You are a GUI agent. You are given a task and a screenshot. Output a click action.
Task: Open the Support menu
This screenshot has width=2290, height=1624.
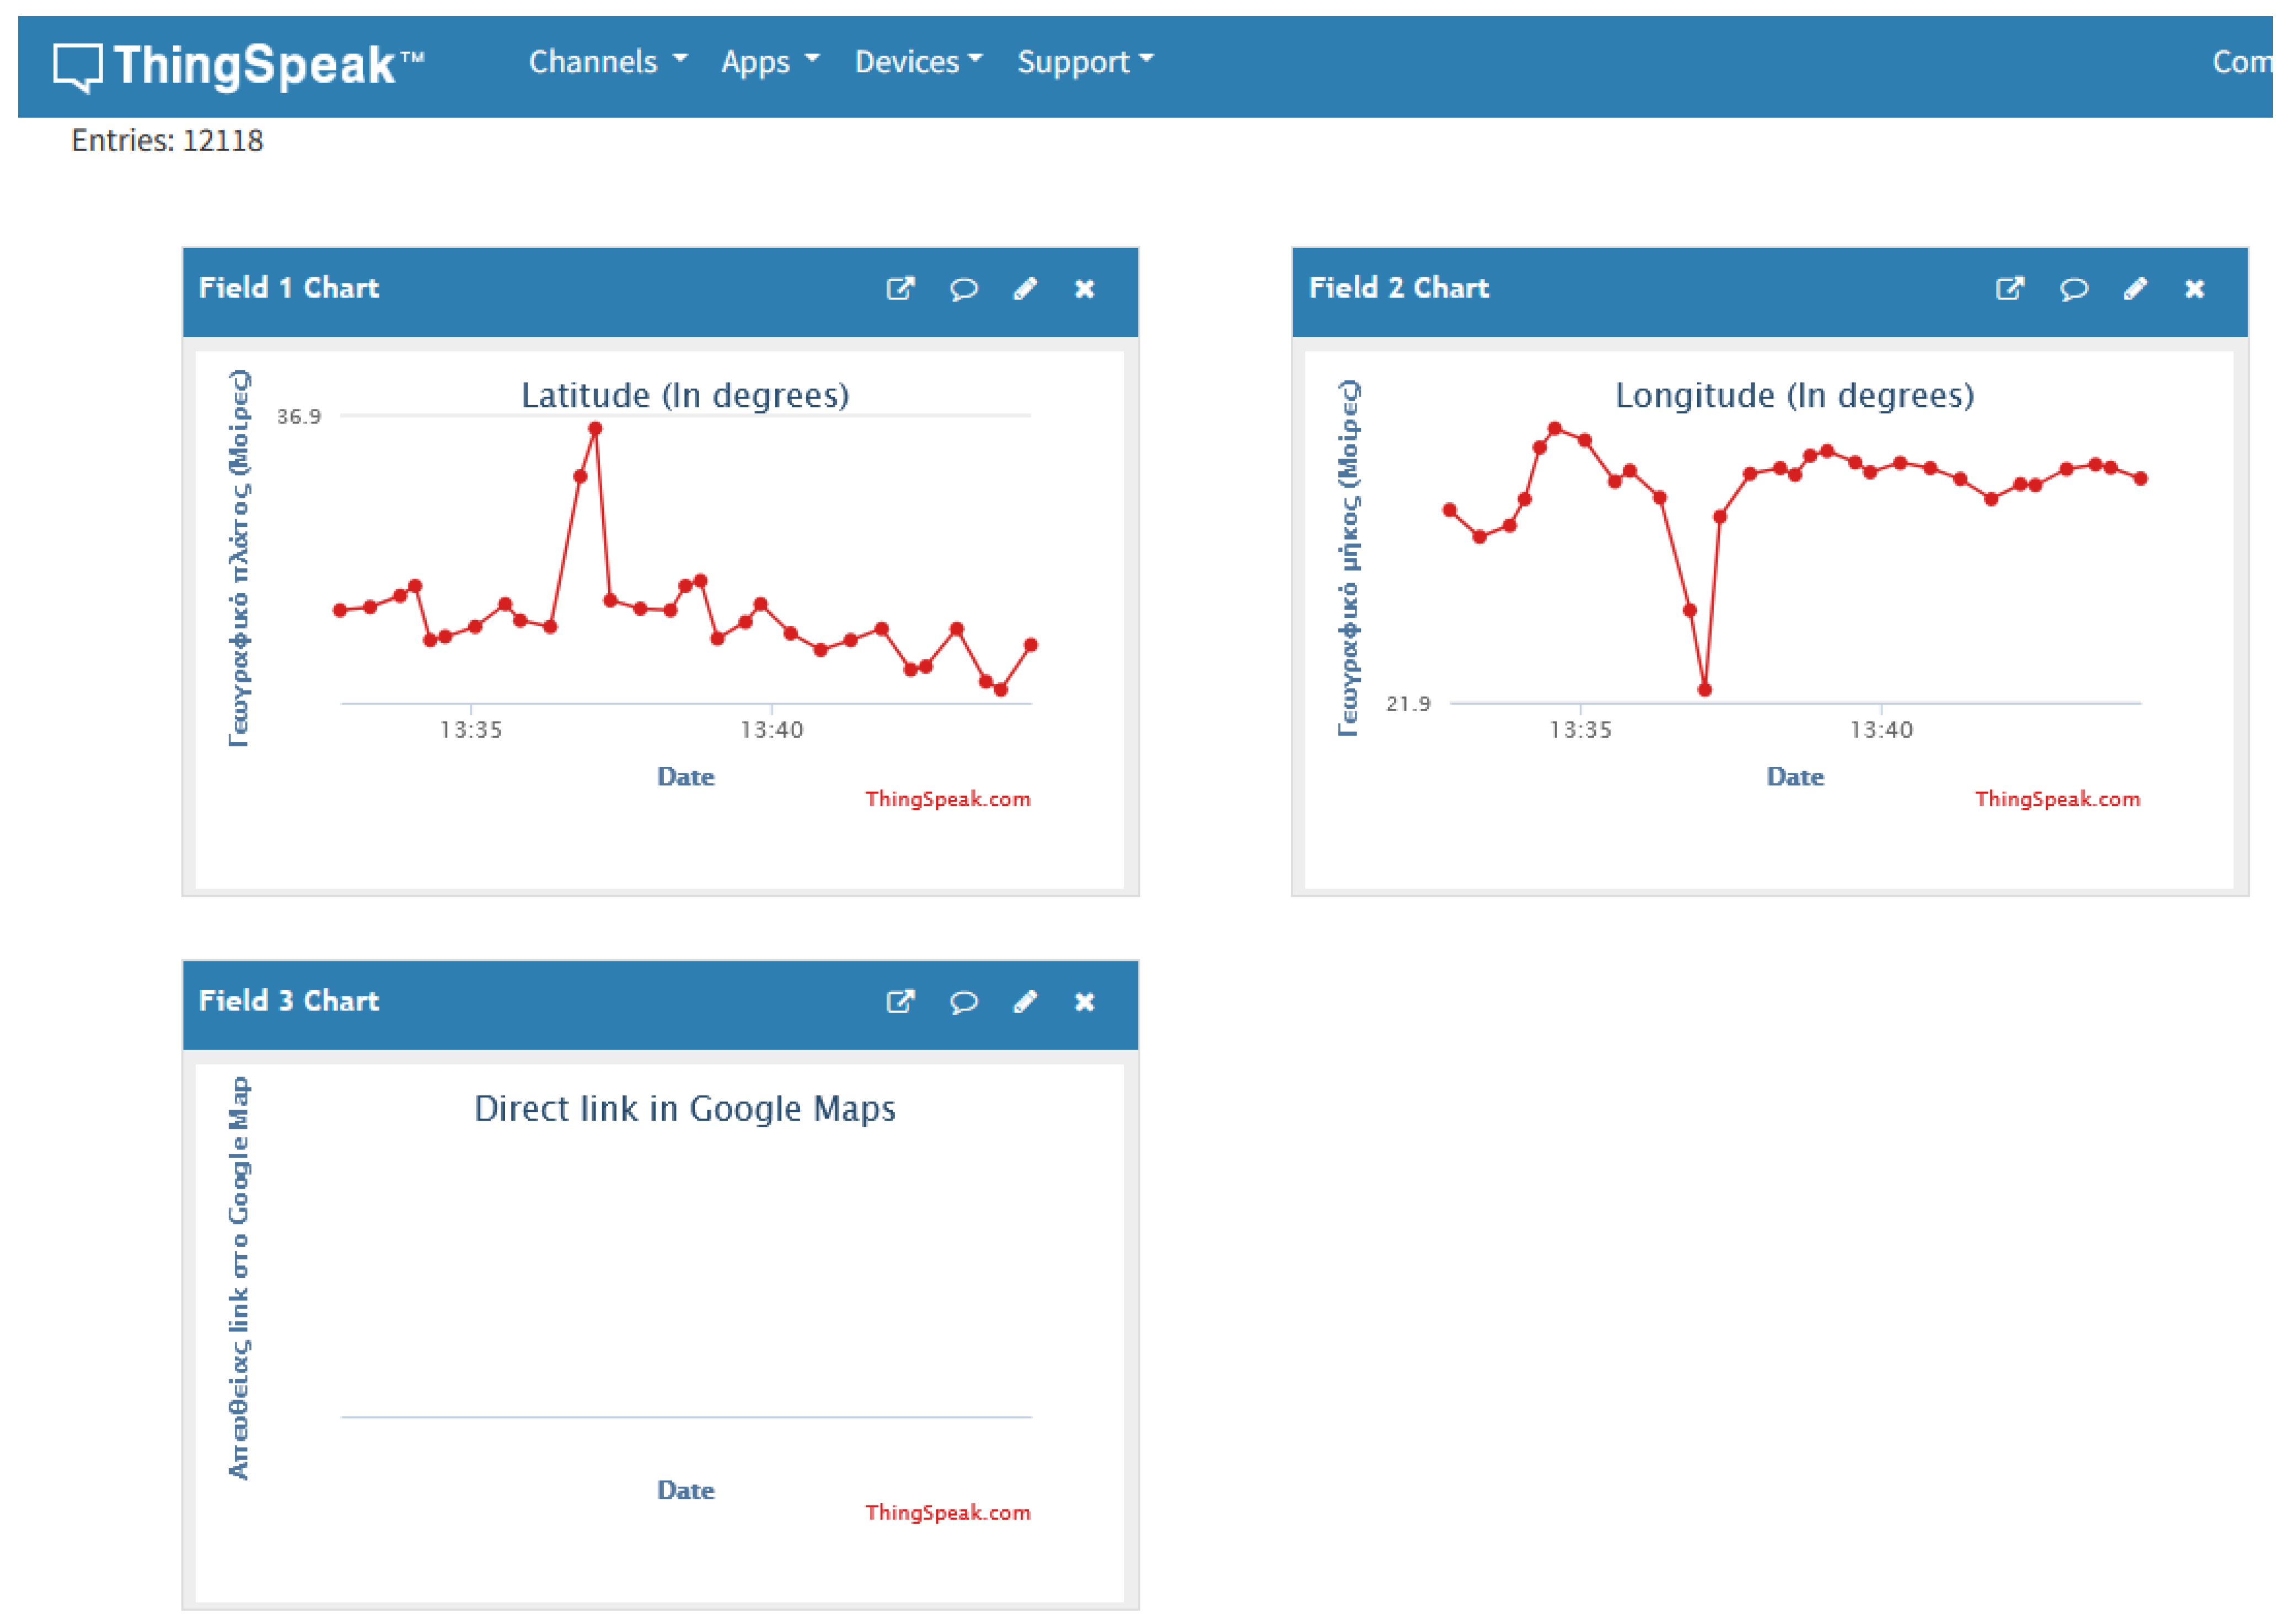click(x=1085, y=62)
